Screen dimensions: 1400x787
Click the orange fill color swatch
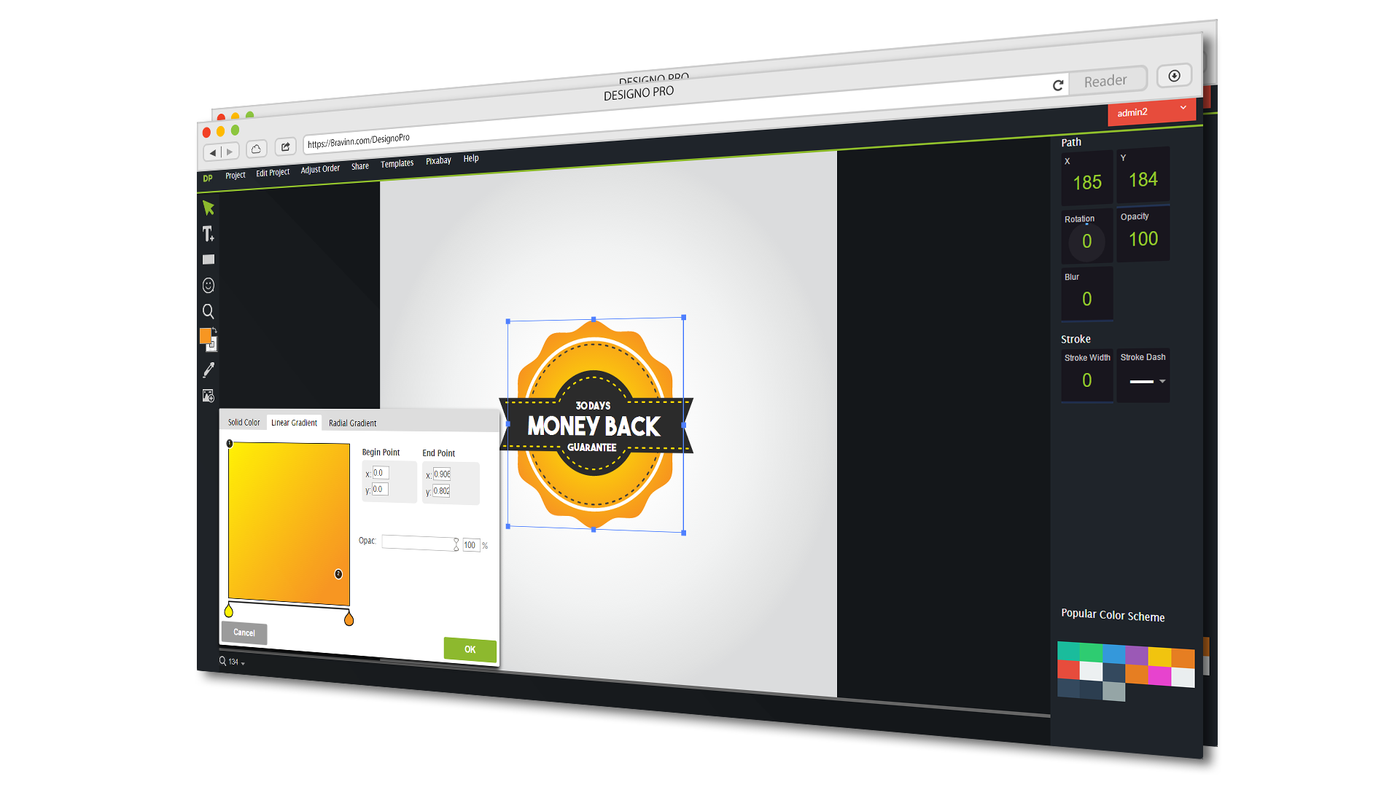tap(206, 336)
